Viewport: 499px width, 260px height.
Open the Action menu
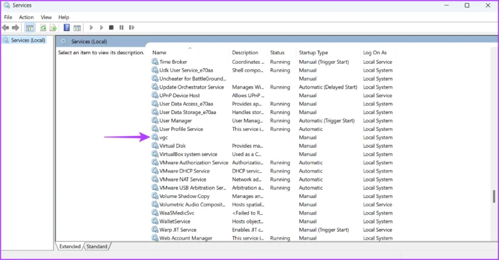pos(26,17)
